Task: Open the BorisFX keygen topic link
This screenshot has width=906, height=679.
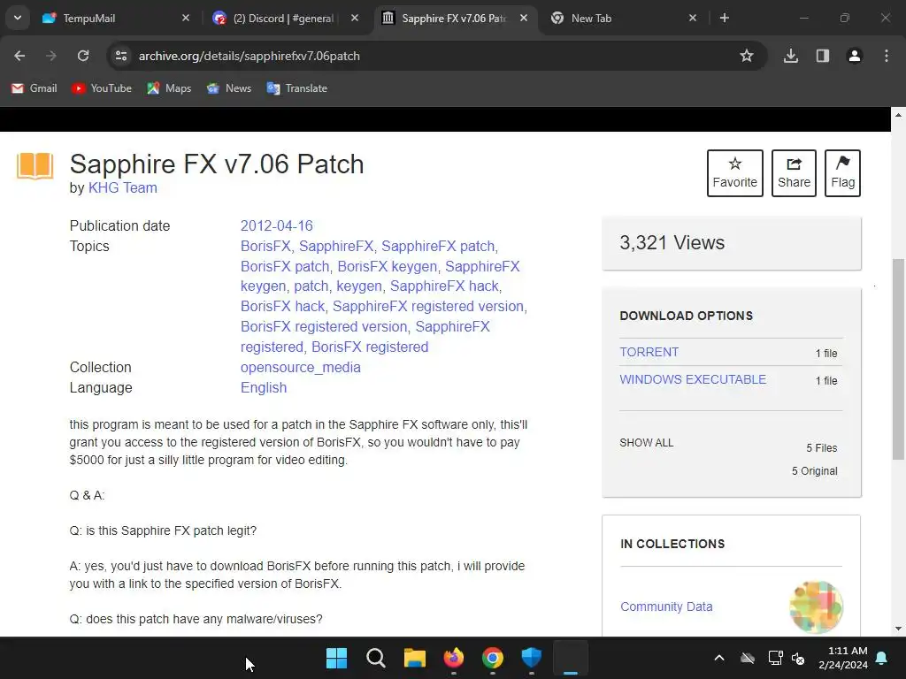Action: (x=388, y=266)
